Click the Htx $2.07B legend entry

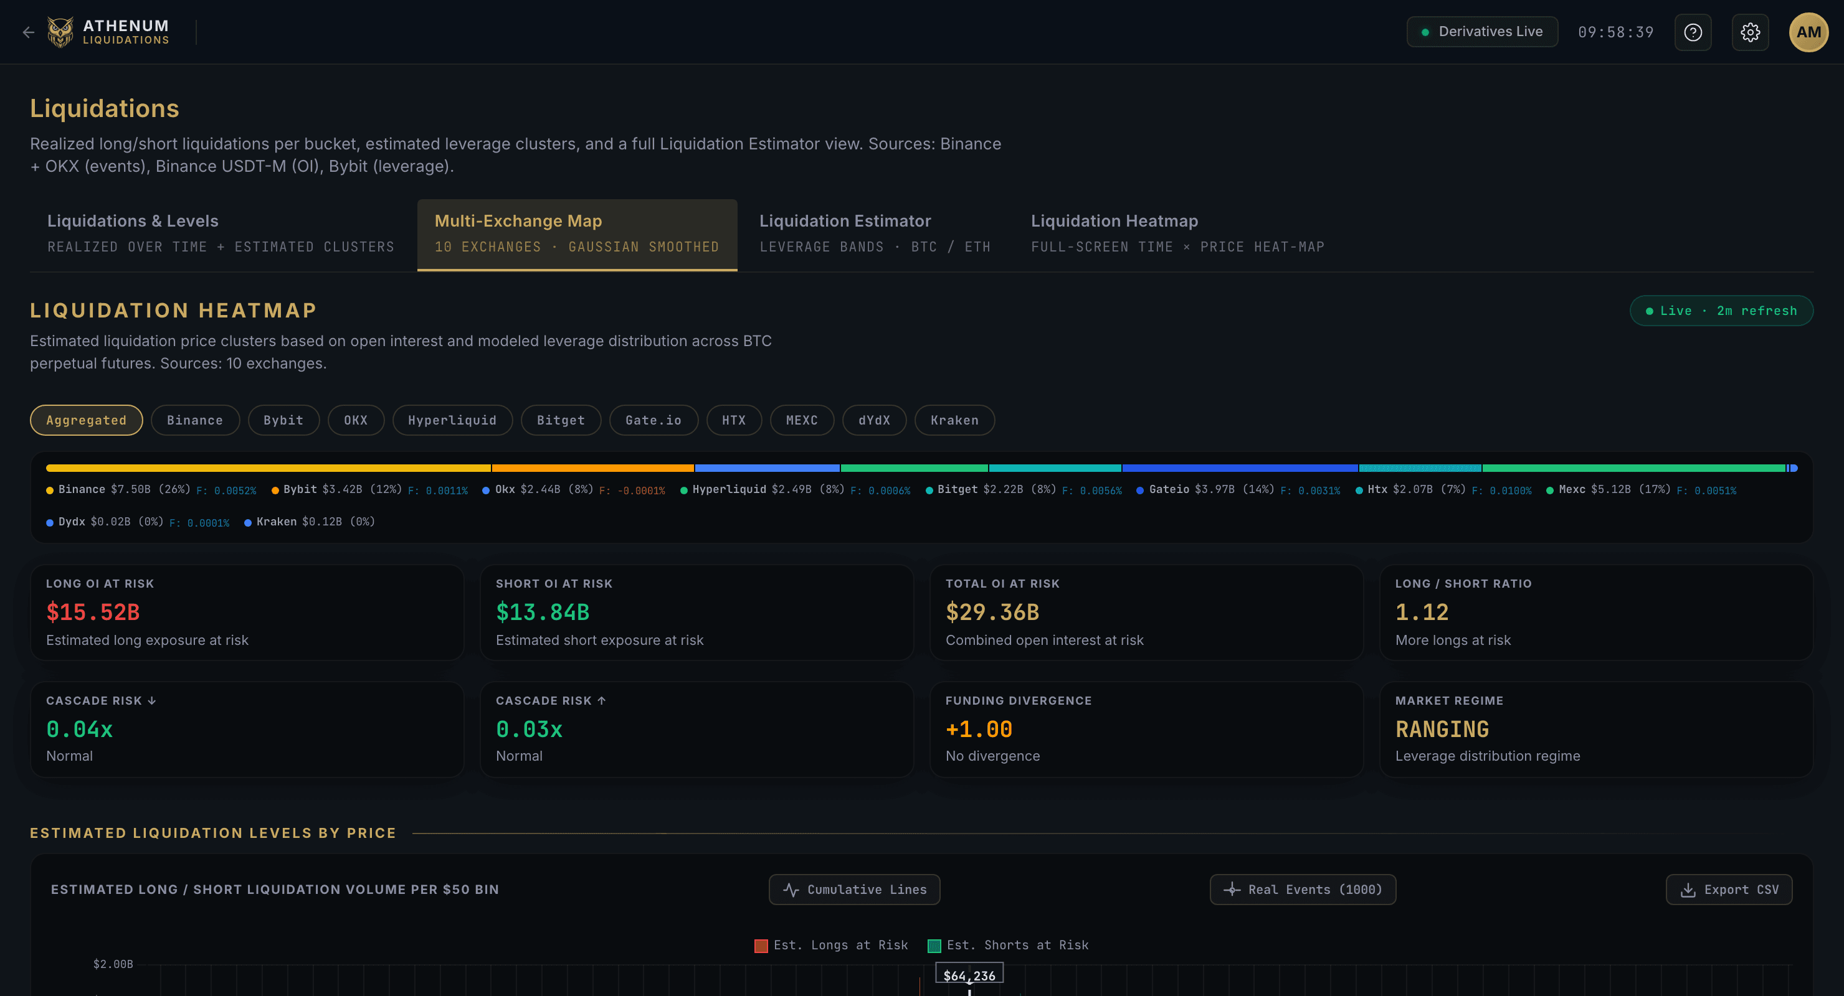point(1444,490)
